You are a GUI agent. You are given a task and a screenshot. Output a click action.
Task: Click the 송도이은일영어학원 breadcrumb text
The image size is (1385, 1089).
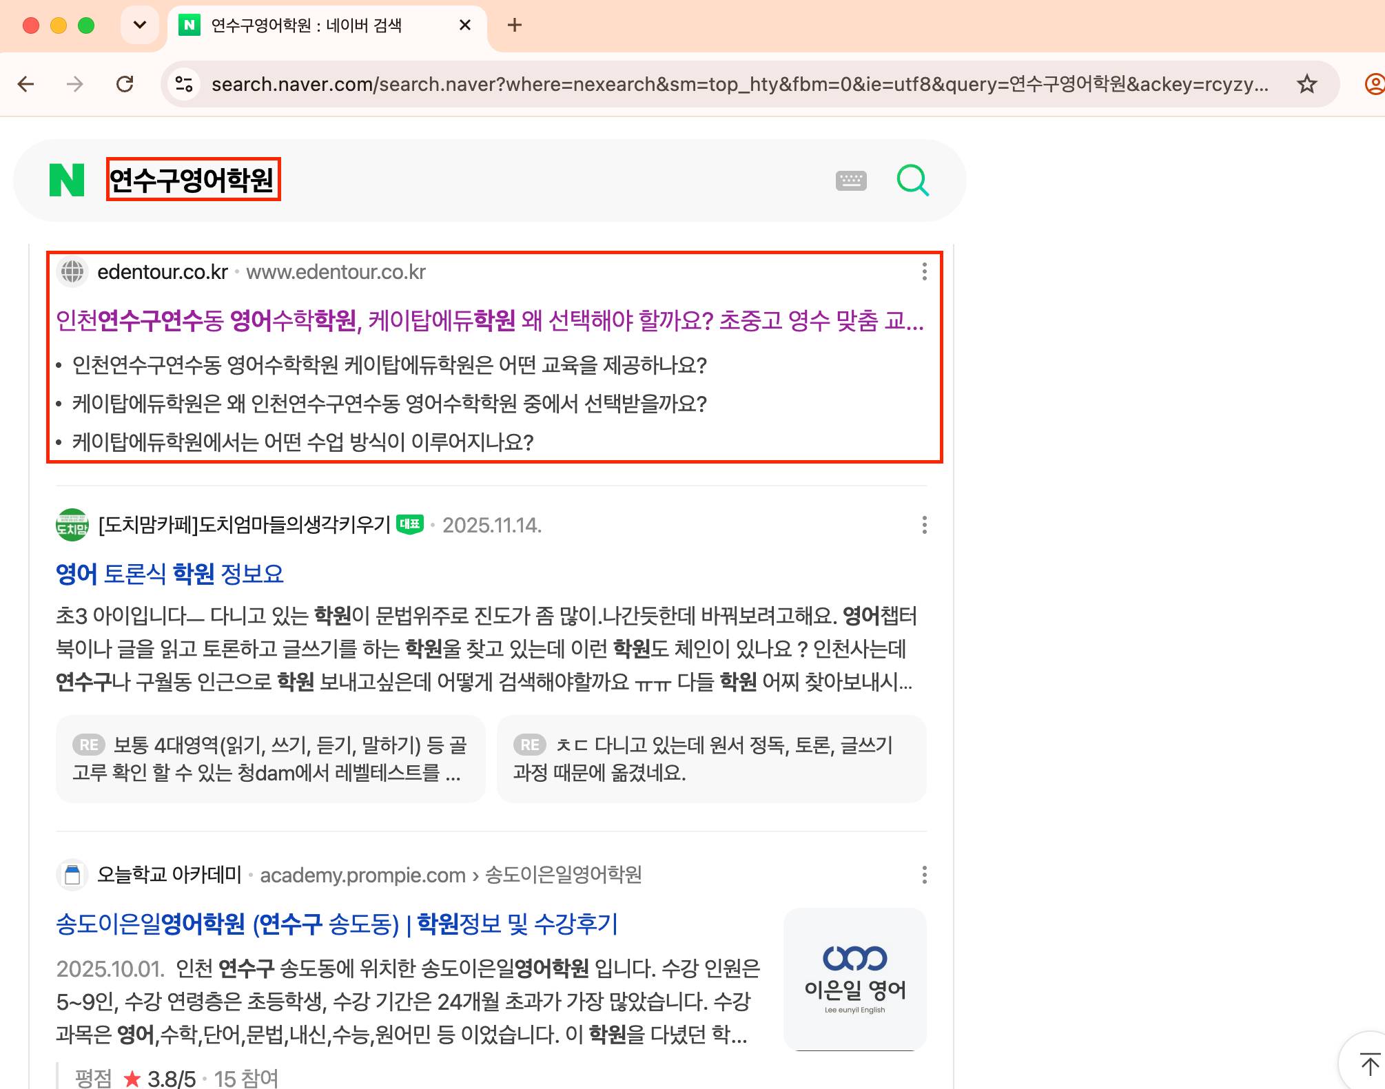pyautogui.click(x=564, y=875)
